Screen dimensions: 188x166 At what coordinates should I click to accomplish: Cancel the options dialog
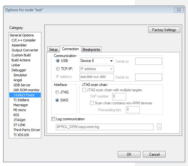pyautogui.click(x=154, y=154)
